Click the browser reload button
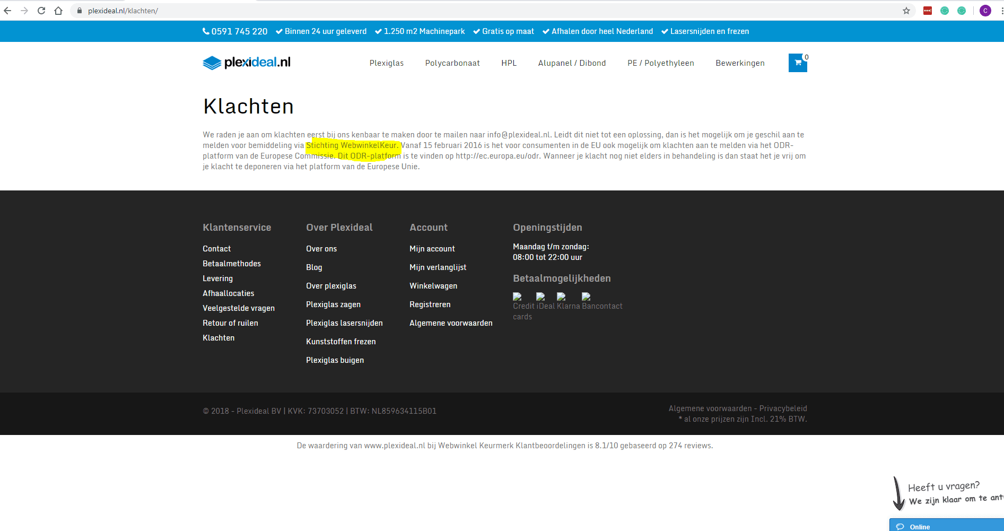This screenshot has width=1004, height=531. 41,11
